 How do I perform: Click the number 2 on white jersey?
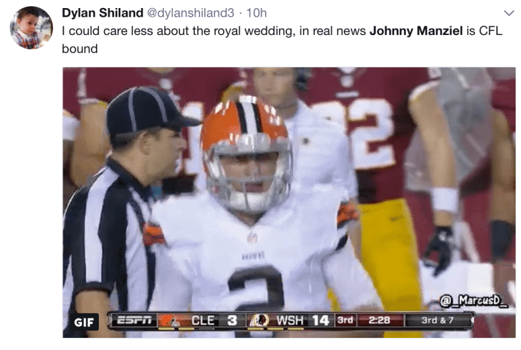click(x=256, y=288)
